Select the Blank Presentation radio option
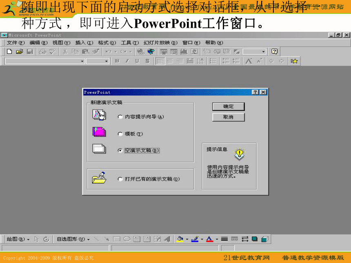 tap(120, 150)
